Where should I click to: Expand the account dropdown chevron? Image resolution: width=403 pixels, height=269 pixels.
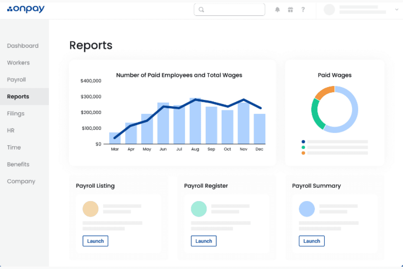[x=397, y=10]
